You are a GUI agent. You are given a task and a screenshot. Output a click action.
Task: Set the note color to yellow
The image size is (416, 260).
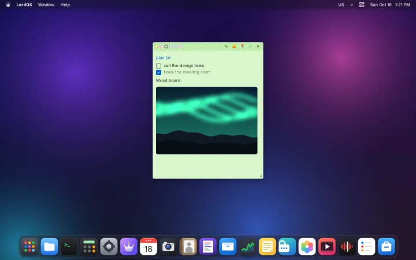point(157,47)
